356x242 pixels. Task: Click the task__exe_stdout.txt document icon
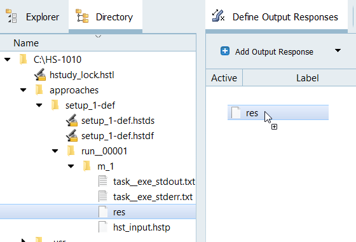tap(103, 181)
